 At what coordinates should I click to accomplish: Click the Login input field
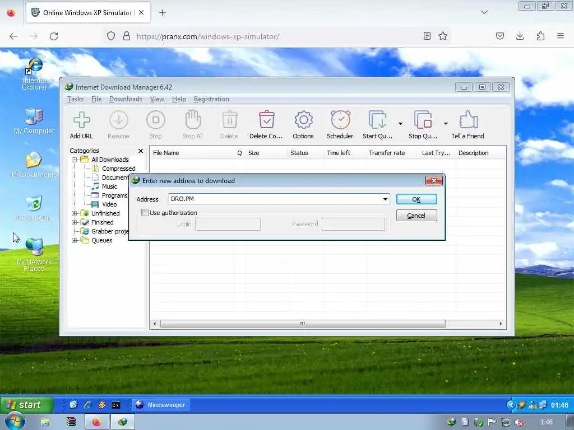[x=228, y=224]
